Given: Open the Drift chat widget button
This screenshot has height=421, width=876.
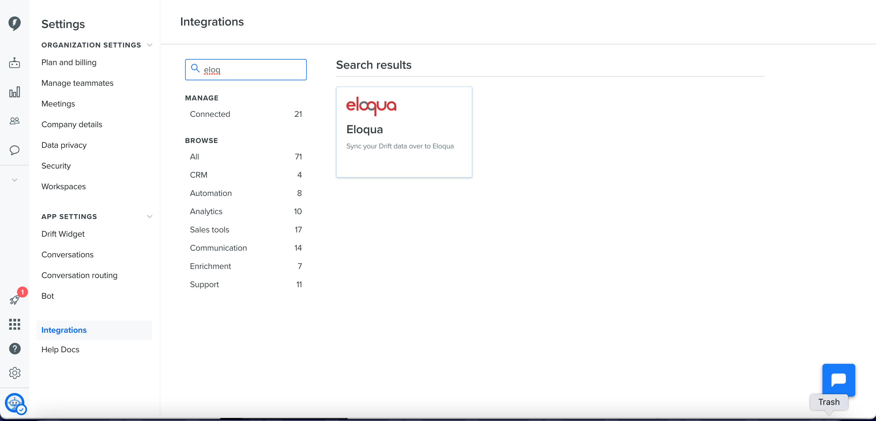Looking at the screenshot, I should click(839, 380).
